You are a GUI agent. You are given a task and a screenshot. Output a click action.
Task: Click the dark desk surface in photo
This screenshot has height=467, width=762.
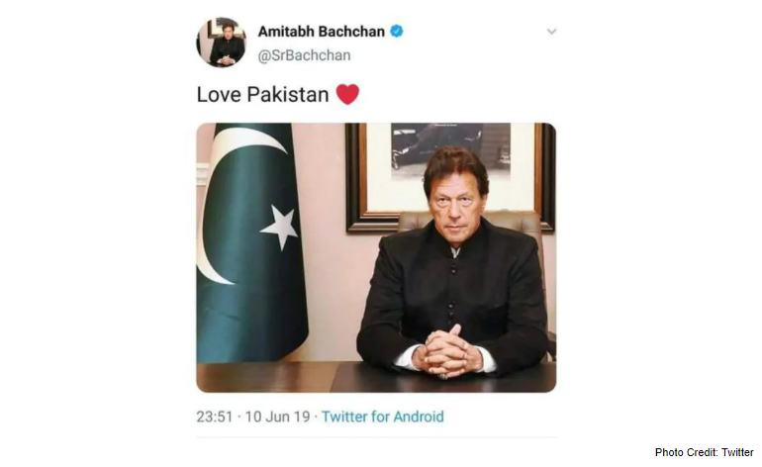point(376,377)
